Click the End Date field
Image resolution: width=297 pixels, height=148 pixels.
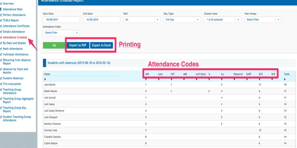[x=102, y=20]
